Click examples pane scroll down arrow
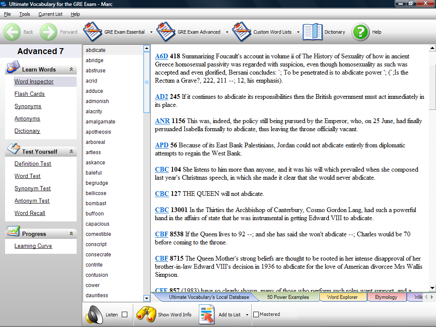 pyautogui.click(x=432, y=288)
